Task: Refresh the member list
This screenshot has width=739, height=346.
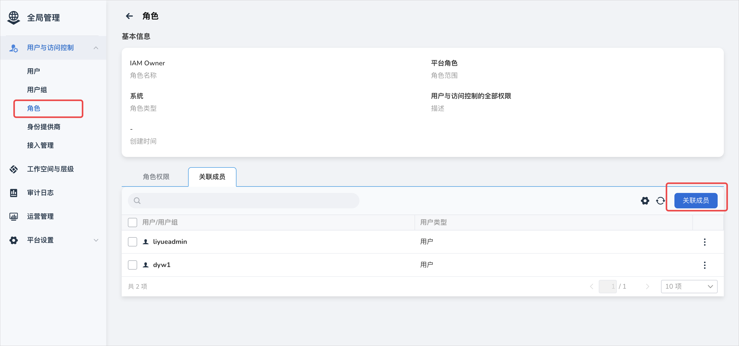Action: coord(661,201)
